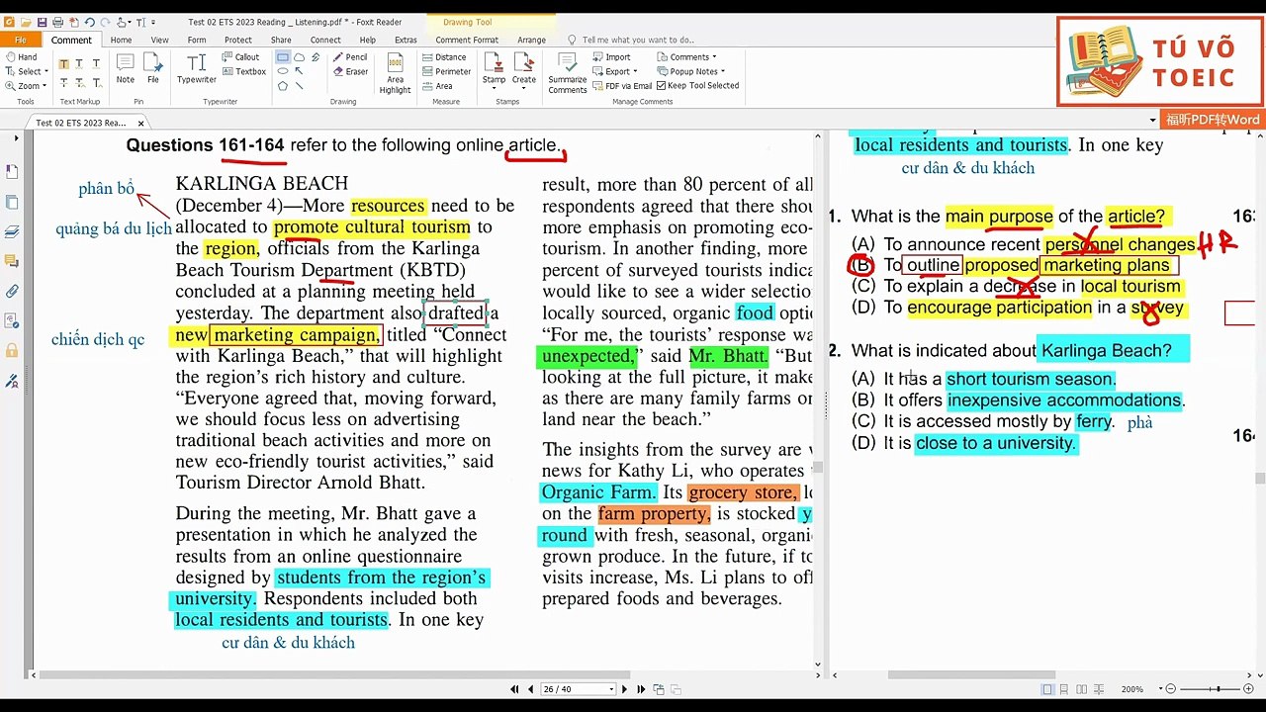Image resolution: width=1266 pixels, height=712 pixels.
Task: Click Import comments
Action: (x=611, y=57)
